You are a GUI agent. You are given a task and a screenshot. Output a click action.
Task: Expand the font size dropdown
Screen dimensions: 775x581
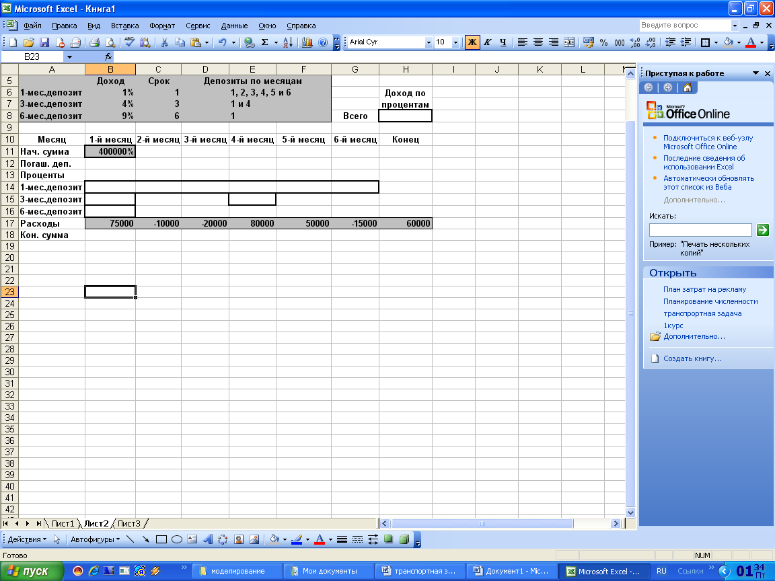pos(455,42)
